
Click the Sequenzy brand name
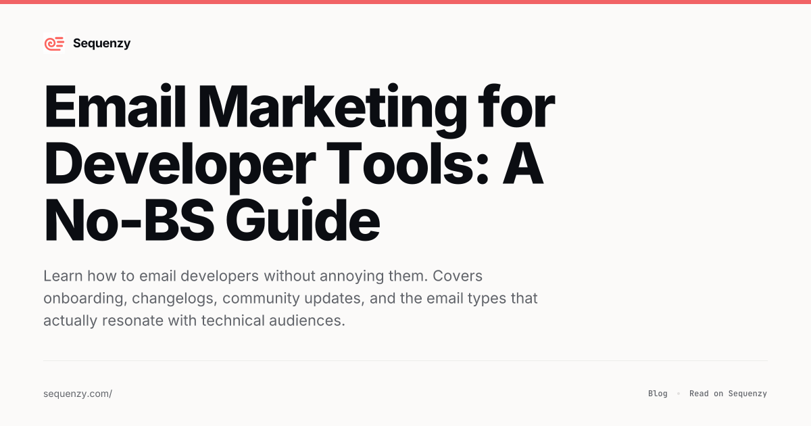(101, 43)
